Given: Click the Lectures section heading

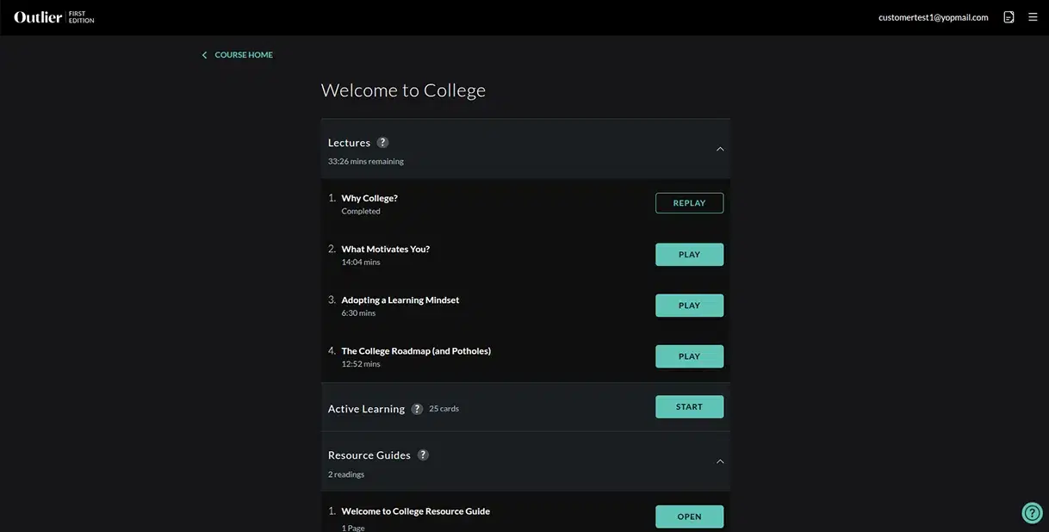Looking at the screenshot, I should coord(349,143).
